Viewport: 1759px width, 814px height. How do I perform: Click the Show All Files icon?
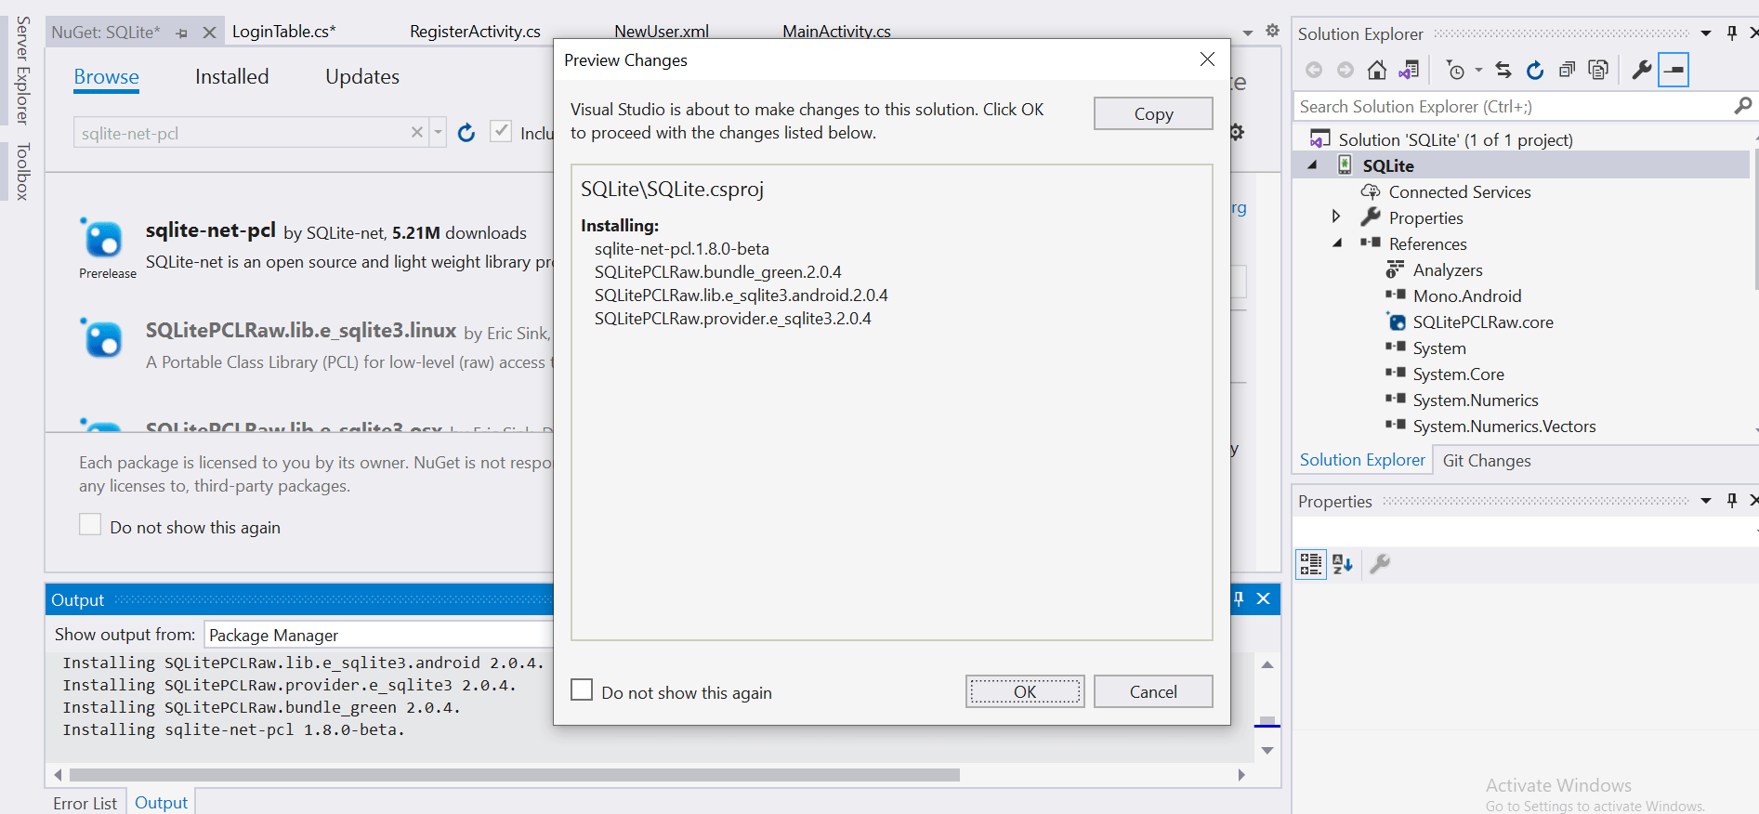tap(1598, 70)
